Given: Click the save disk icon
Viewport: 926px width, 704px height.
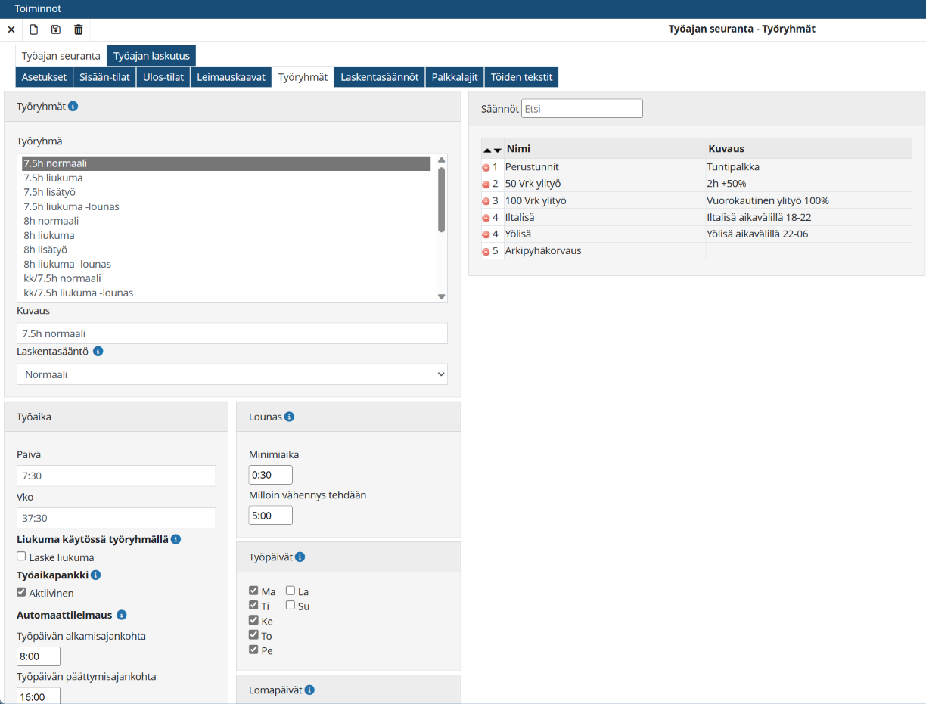Looking at the screenshot, I should [55, 29].
